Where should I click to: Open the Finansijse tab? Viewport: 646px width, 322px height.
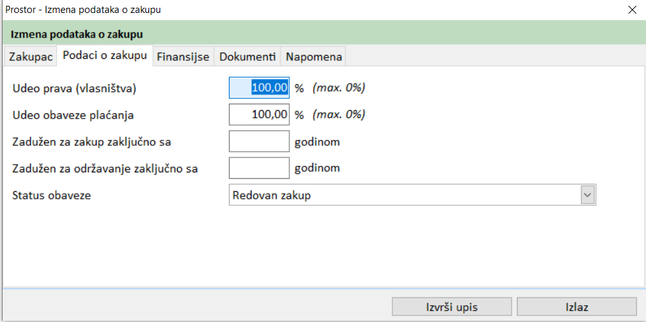tap(183, 56)
